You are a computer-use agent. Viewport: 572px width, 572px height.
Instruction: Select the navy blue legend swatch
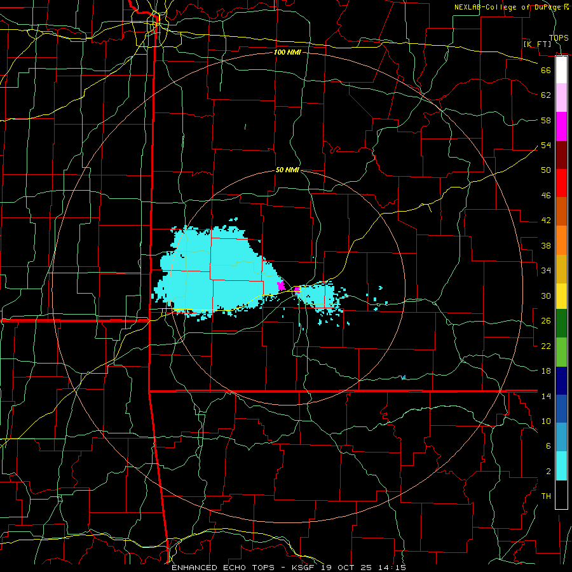tap(561, 381)
